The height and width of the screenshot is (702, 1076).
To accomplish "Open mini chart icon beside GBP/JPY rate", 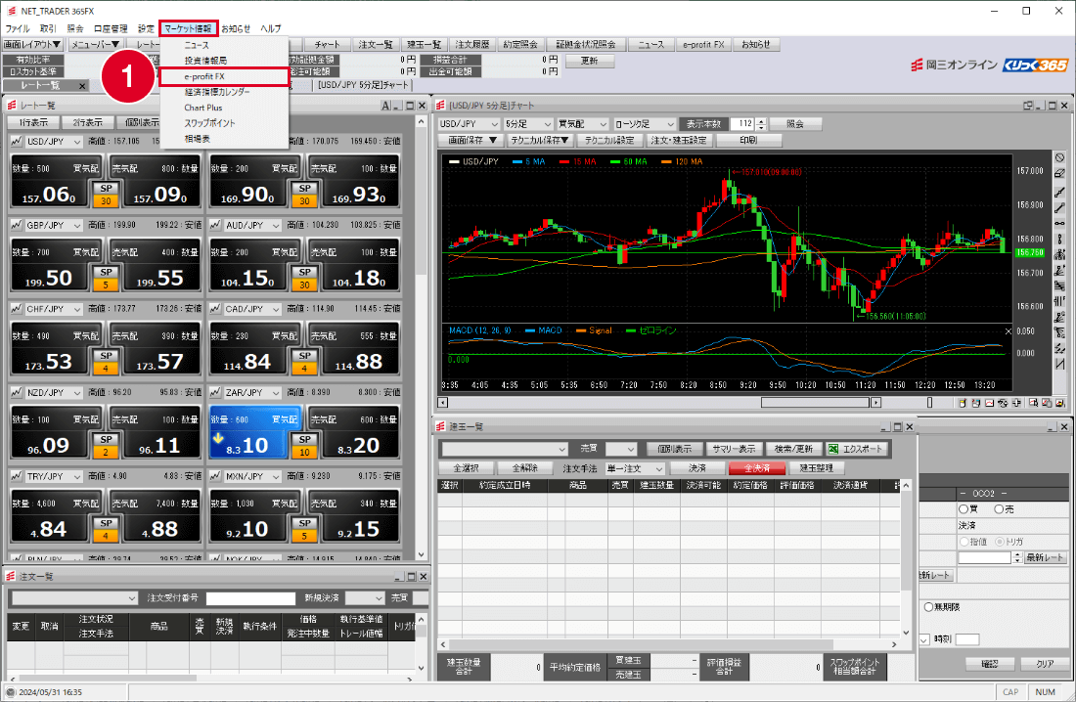I will click(x=17, y=225).
